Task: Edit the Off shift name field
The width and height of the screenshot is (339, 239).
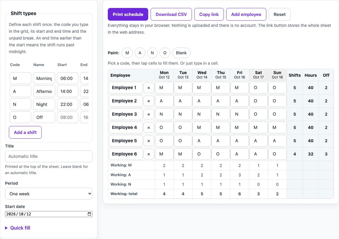Action: click(44, 117)
